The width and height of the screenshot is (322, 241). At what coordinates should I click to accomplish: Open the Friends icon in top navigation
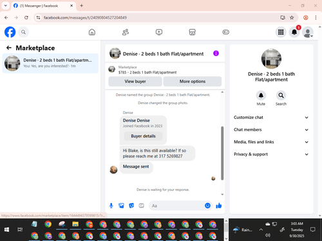point(126,32)
